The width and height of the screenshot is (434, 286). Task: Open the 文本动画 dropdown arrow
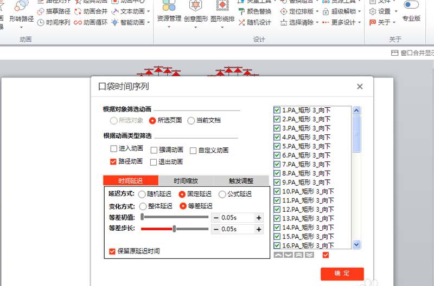(148, 11)
